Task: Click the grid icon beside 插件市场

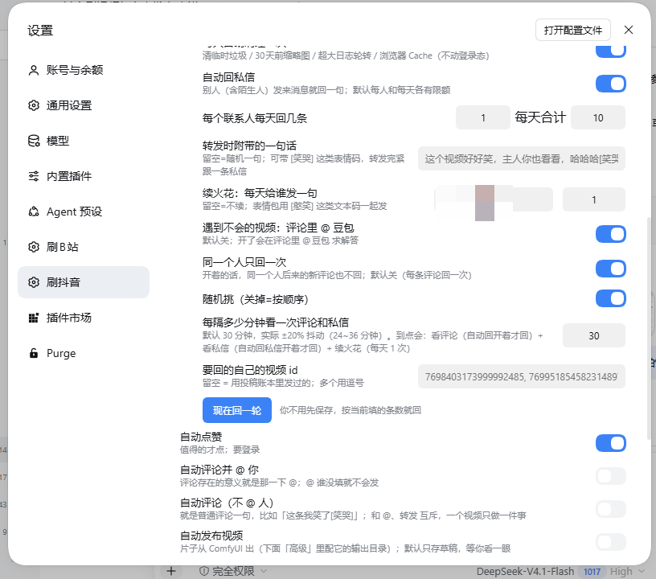Action: pos(34,318)
